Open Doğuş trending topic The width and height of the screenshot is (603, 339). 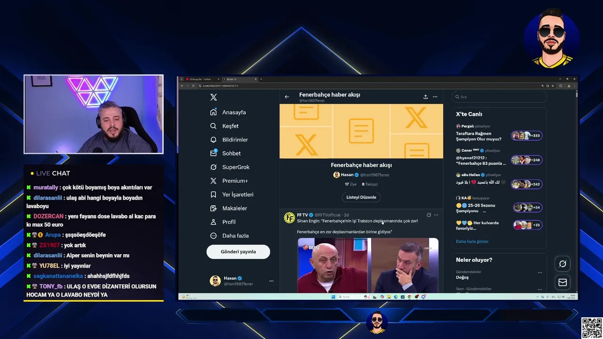coord(462,277)
